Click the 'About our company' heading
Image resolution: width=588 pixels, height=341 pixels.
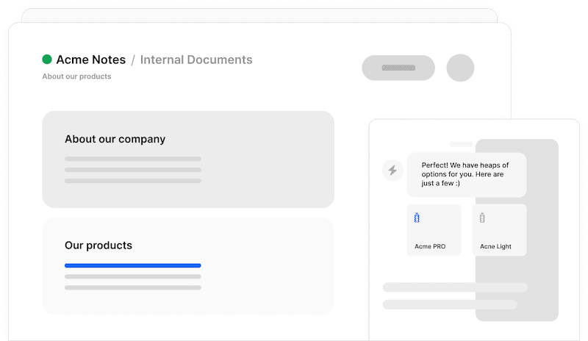pyautogui.click(x=115, y=139)
